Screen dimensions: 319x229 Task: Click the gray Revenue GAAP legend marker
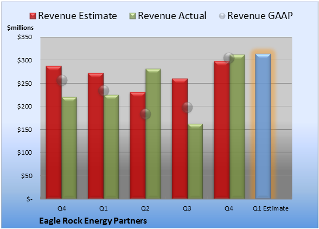[222, 16]
